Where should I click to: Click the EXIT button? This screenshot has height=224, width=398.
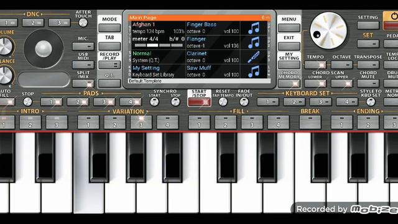[x=289, y=46]
